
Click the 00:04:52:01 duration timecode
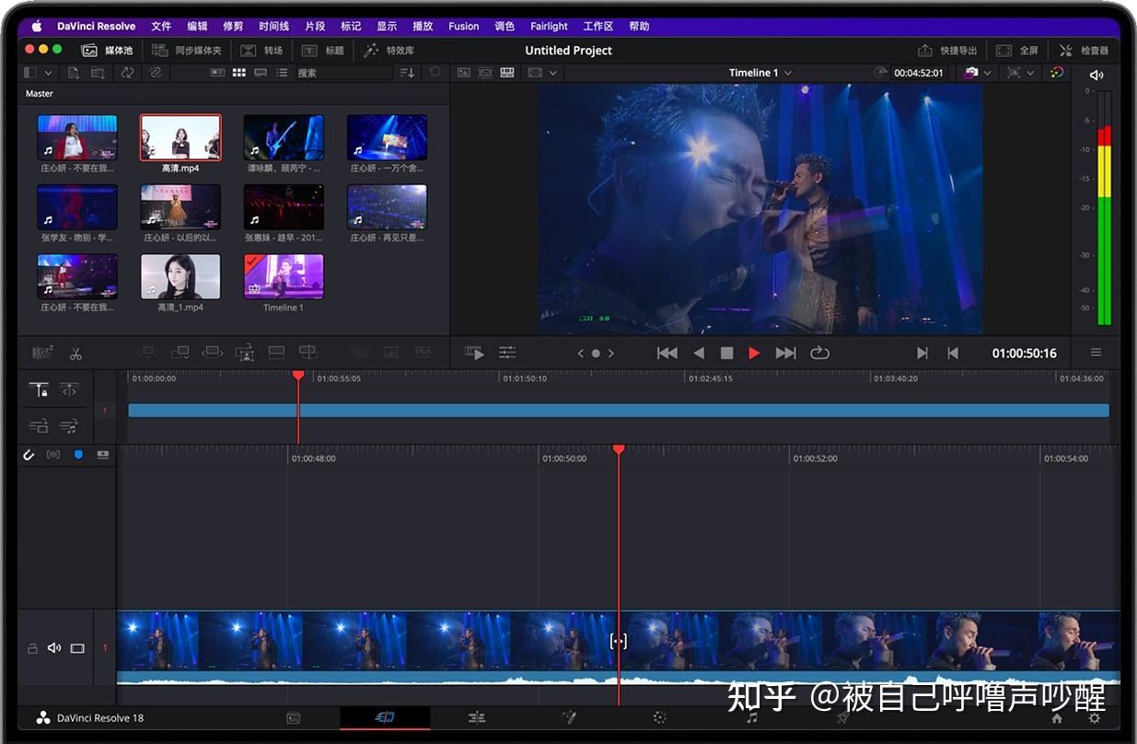919,73
